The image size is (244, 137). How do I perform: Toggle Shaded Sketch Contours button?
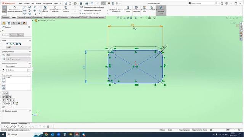pos(161,10)
